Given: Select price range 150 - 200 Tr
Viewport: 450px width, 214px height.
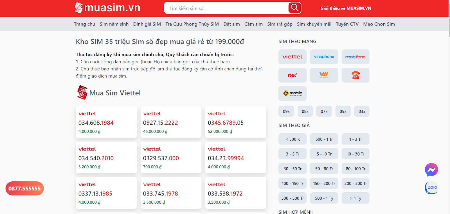Looking at the screenshot, I should [324, 183].
